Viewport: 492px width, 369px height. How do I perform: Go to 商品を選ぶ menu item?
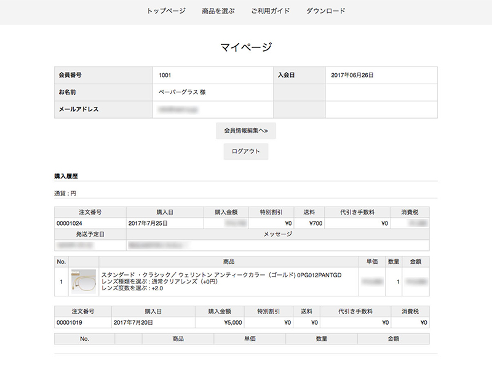click(218, 11)
